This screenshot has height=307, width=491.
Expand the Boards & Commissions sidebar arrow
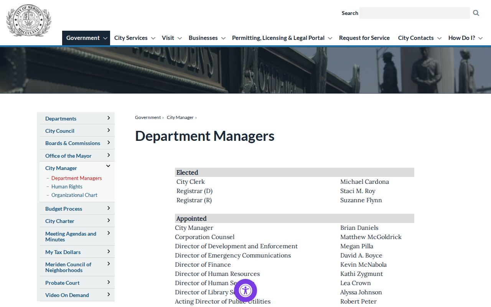(109, 142)
